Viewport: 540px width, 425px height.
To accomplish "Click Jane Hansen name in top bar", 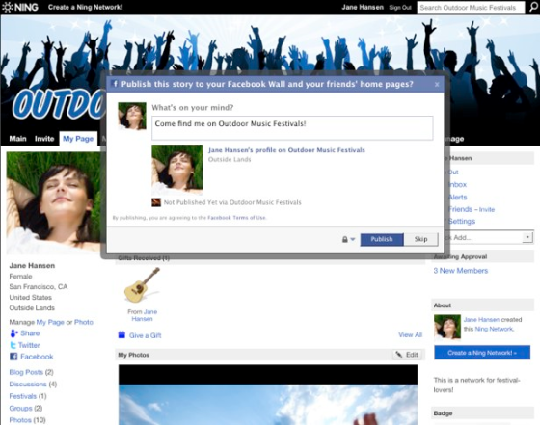I will (363, 7).
